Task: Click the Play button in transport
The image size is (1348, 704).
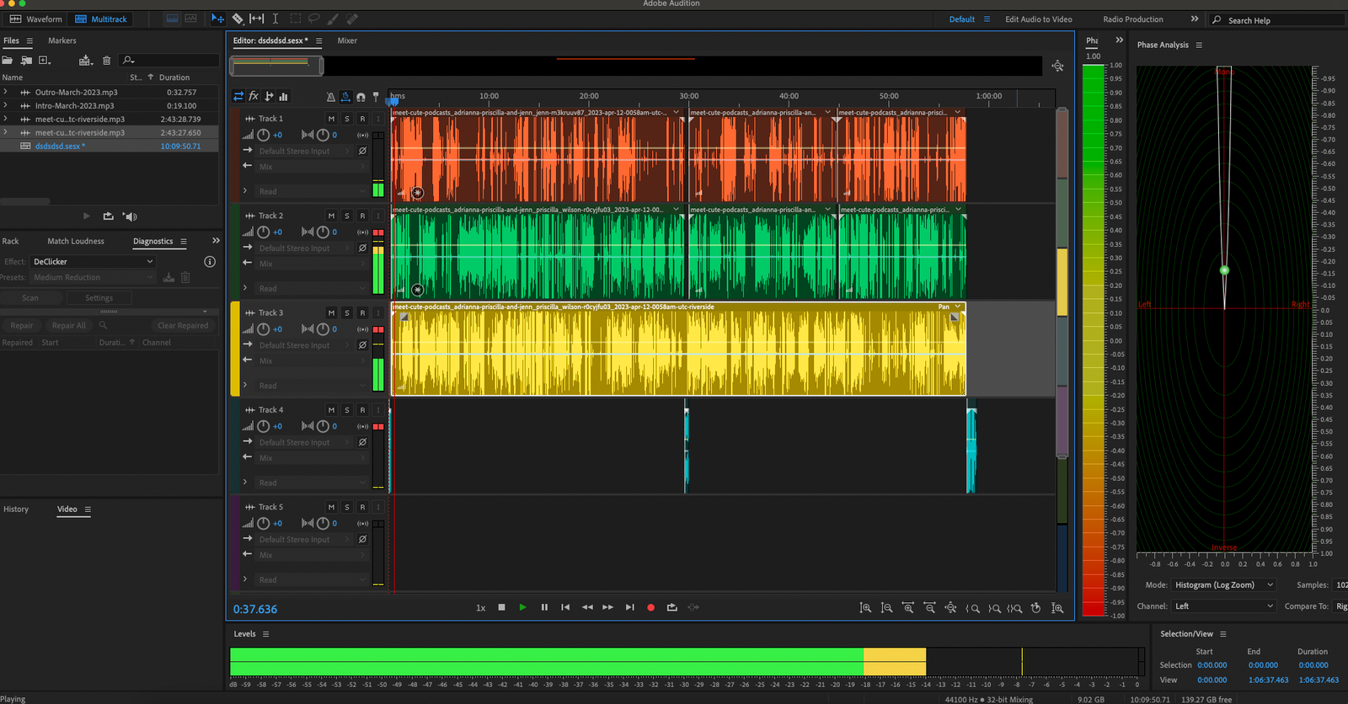Action: [x=522, y=607]
